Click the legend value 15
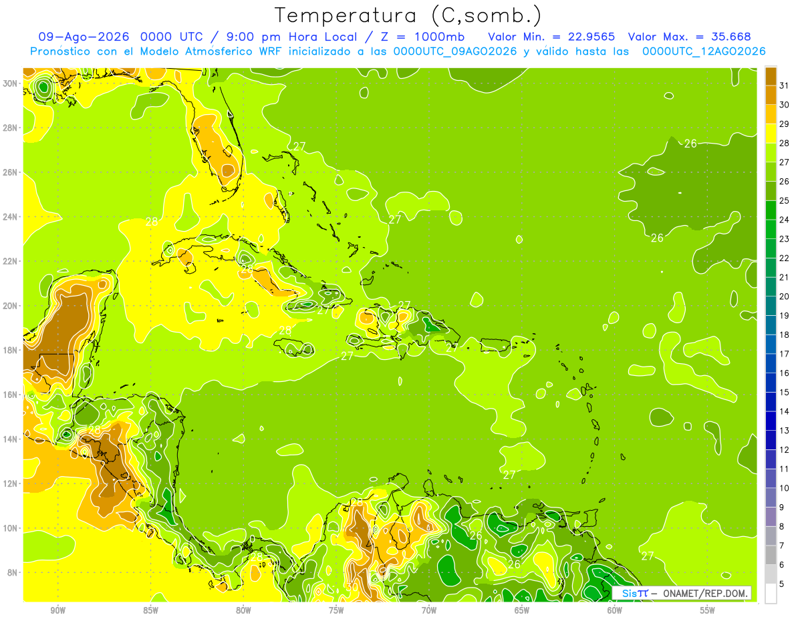Viewport: 802px width, 619px height. click(x=784, y=392)
